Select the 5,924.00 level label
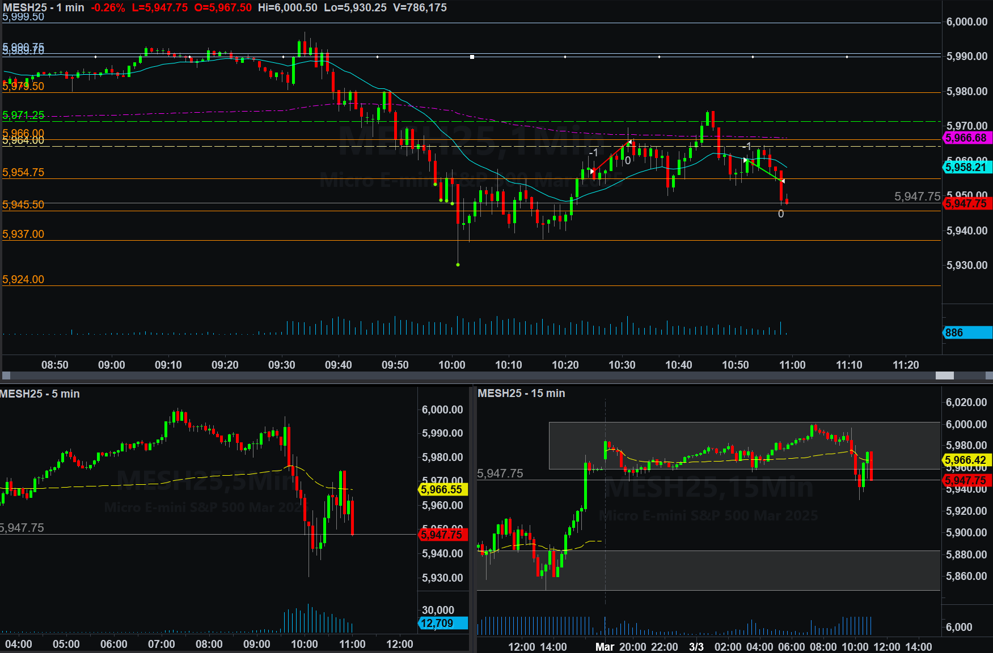 [23, 279]
